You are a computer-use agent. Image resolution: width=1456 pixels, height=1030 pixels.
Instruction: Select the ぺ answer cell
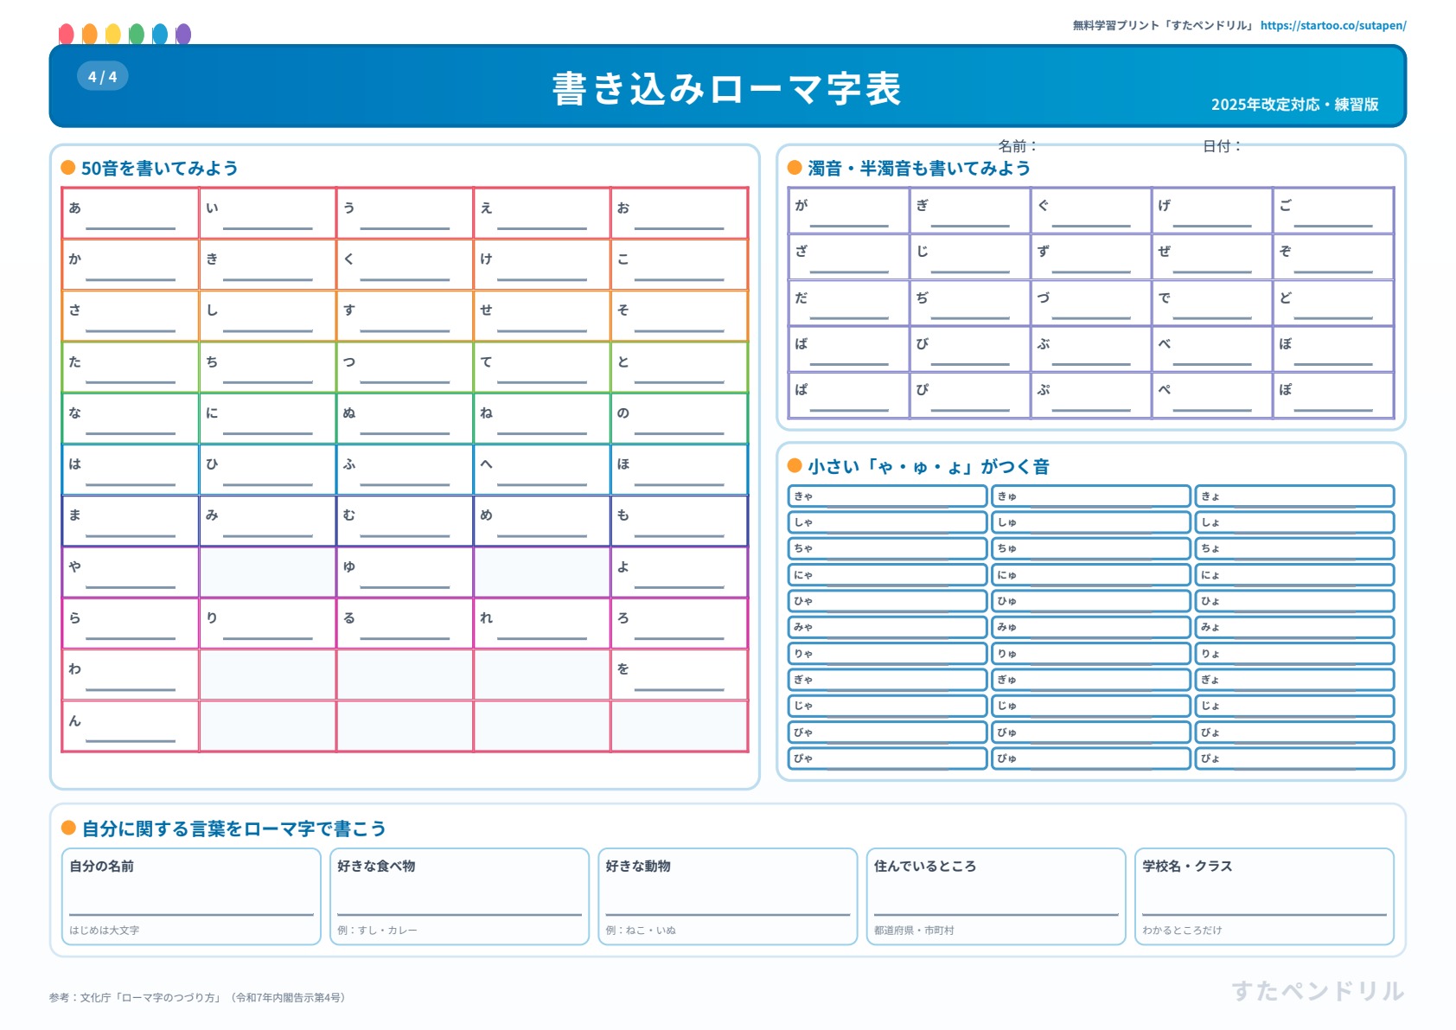(x=1212, y=394)
